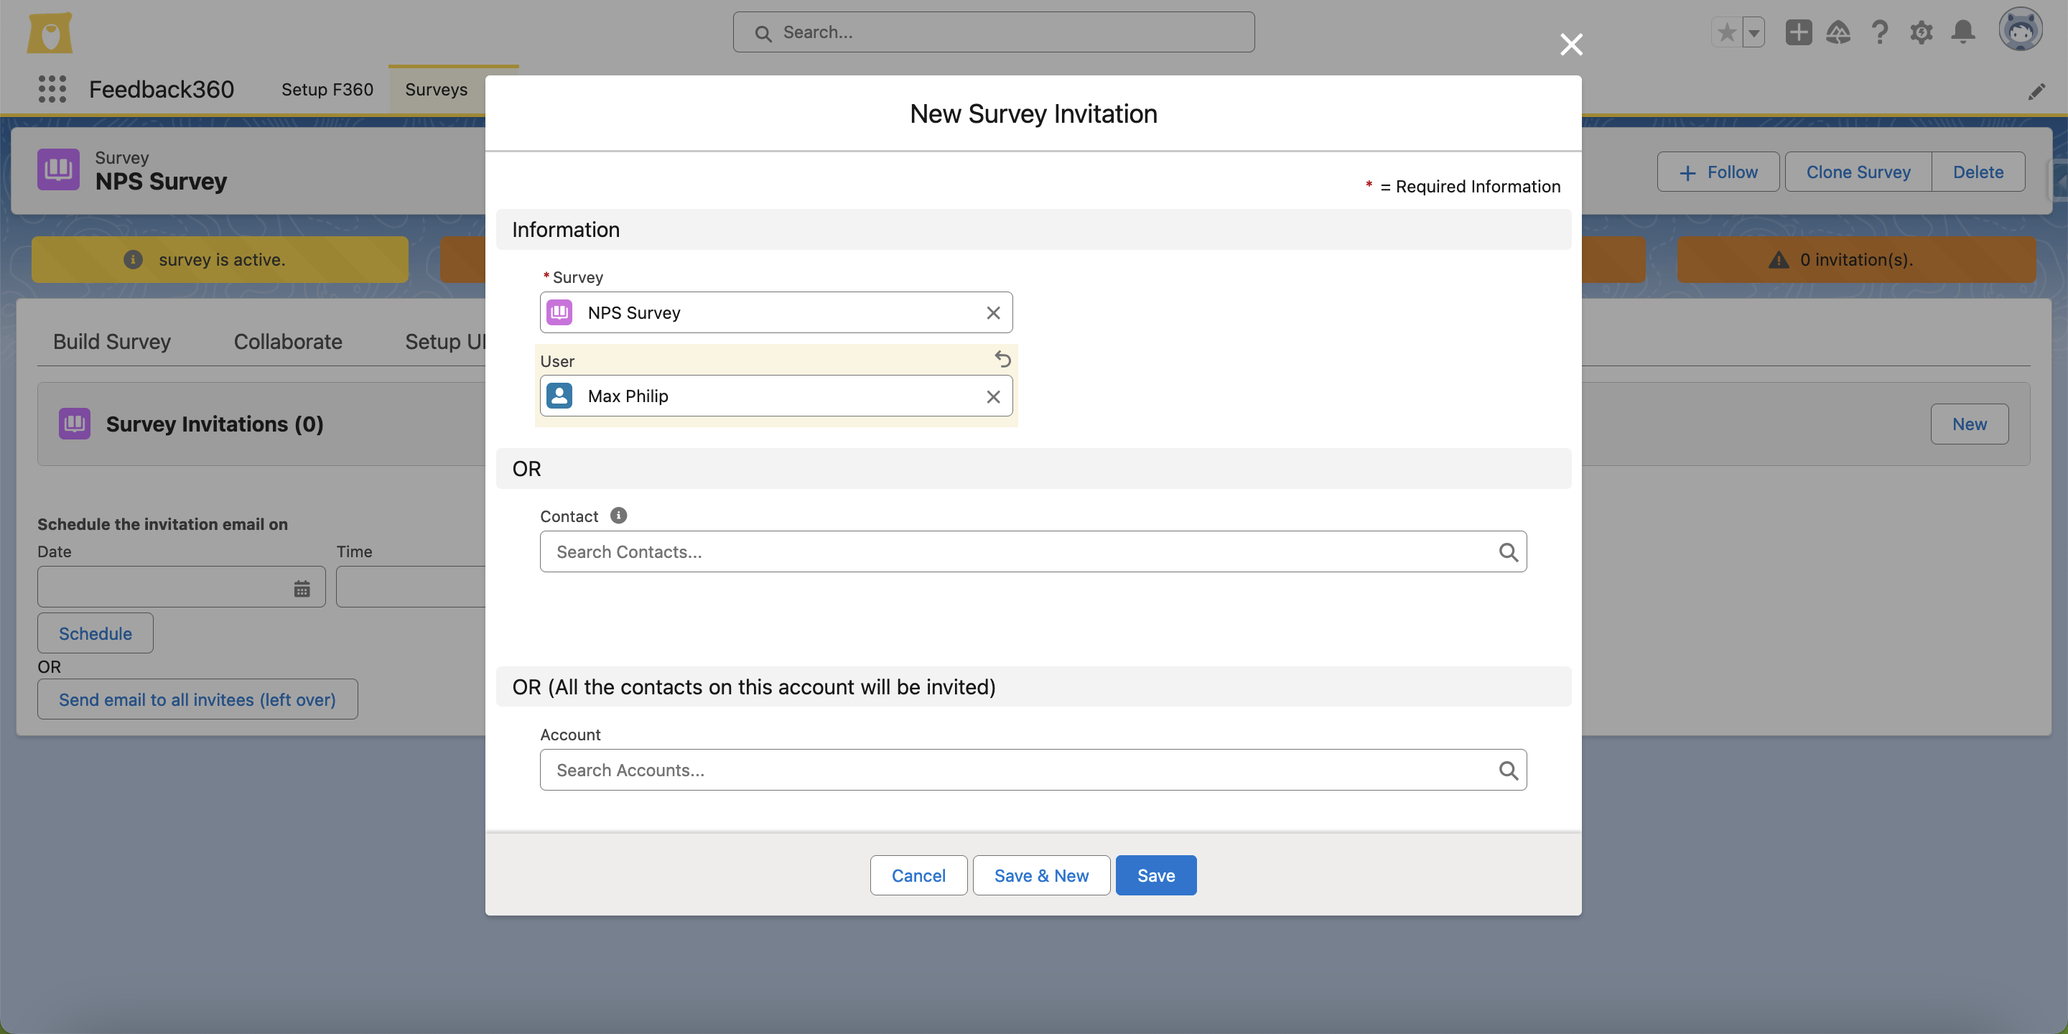Clear the NPS Survey selection
Image resolution: width=2068 pixels, height=1034 pixels.
993,313
